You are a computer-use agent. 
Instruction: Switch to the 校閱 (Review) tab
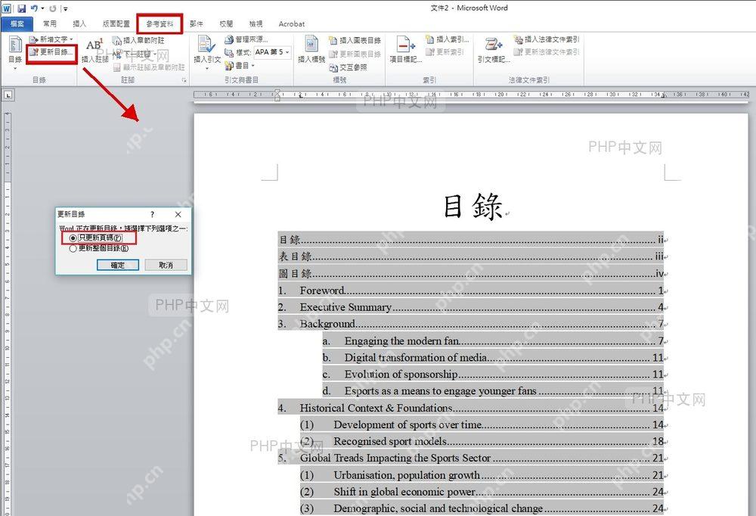(226, 23)
